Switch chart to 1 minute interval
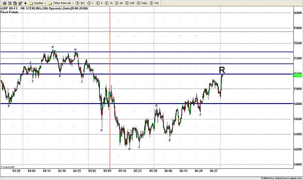 [x=91, y=3]
